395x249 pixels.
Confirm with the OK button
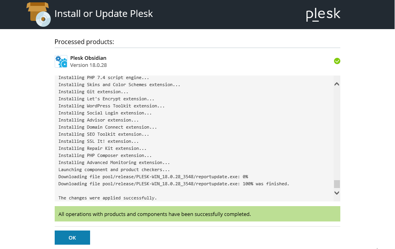click(x=72, y=238)
